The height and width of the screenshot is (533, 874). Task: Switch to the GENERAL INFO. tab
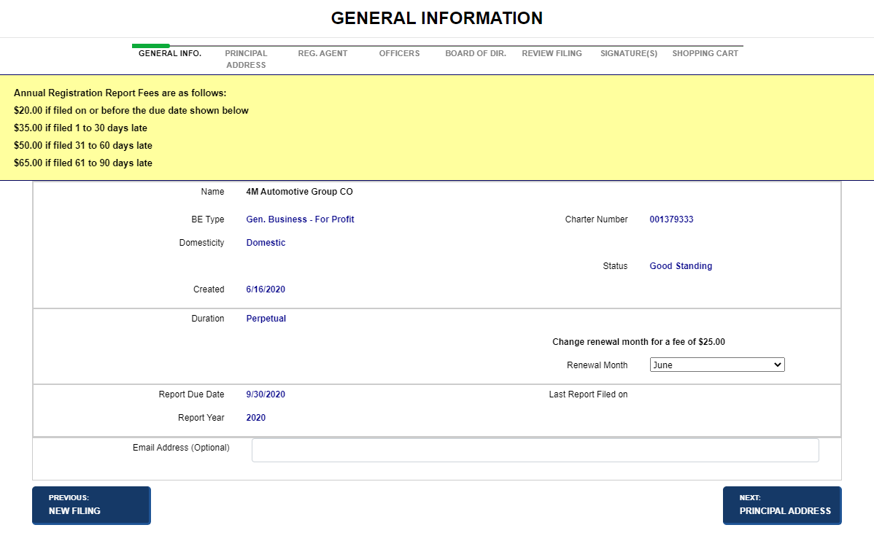pos(169,52)
